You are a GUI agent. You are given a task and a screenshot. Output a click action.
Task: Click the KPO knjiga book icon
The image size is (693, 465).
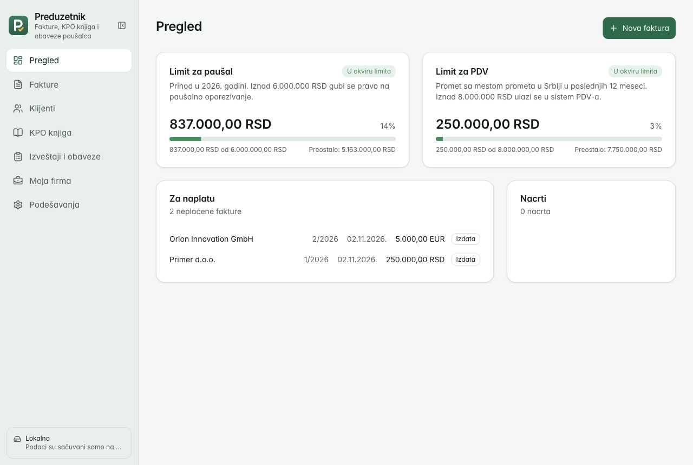(x=18, y=132)
